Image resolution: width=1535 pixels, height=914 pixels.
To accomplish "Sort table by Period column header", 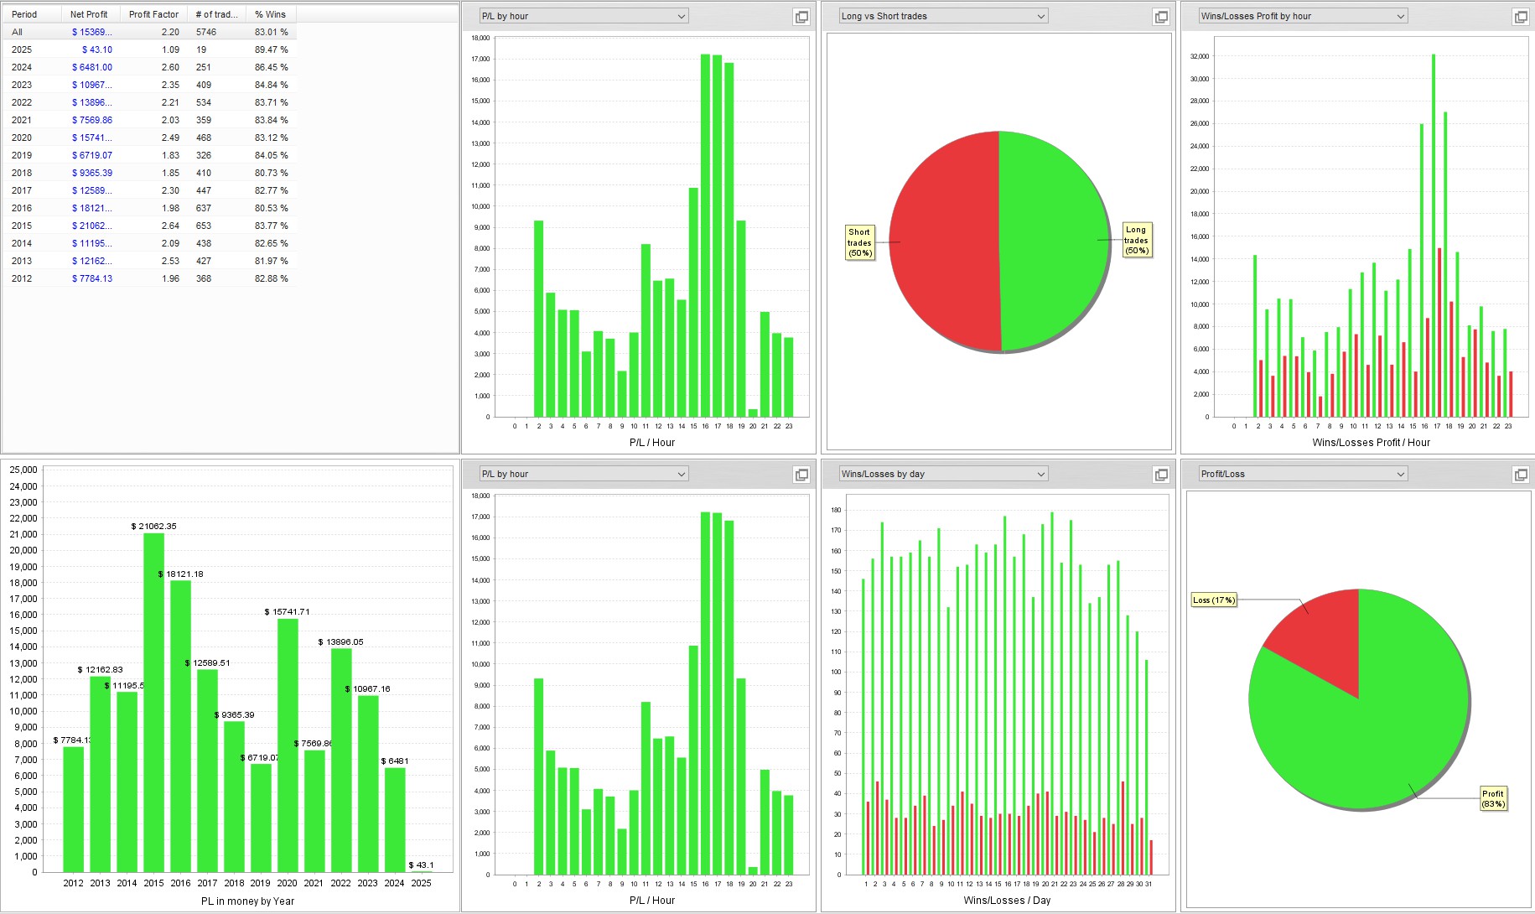I will [x=32, y=14].
